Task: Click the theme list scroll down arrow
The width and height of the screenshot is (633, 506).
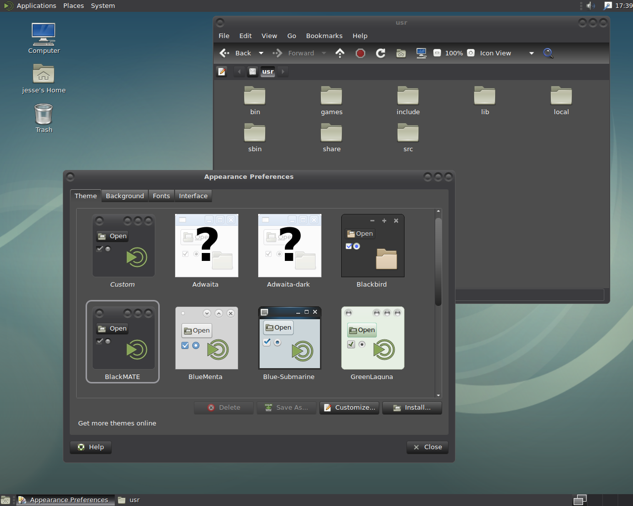Action: pos(438,395)
